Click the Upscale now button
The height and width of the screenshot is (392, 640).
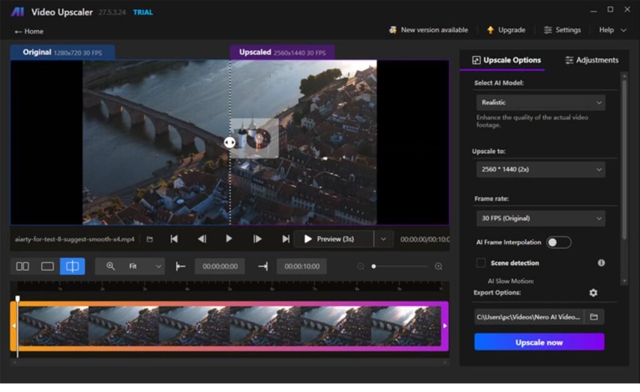point(539,342)
